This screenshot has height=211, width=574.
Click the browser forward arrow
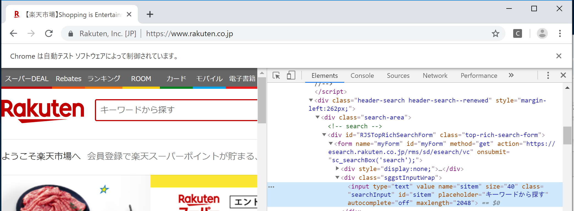point(31,33)
